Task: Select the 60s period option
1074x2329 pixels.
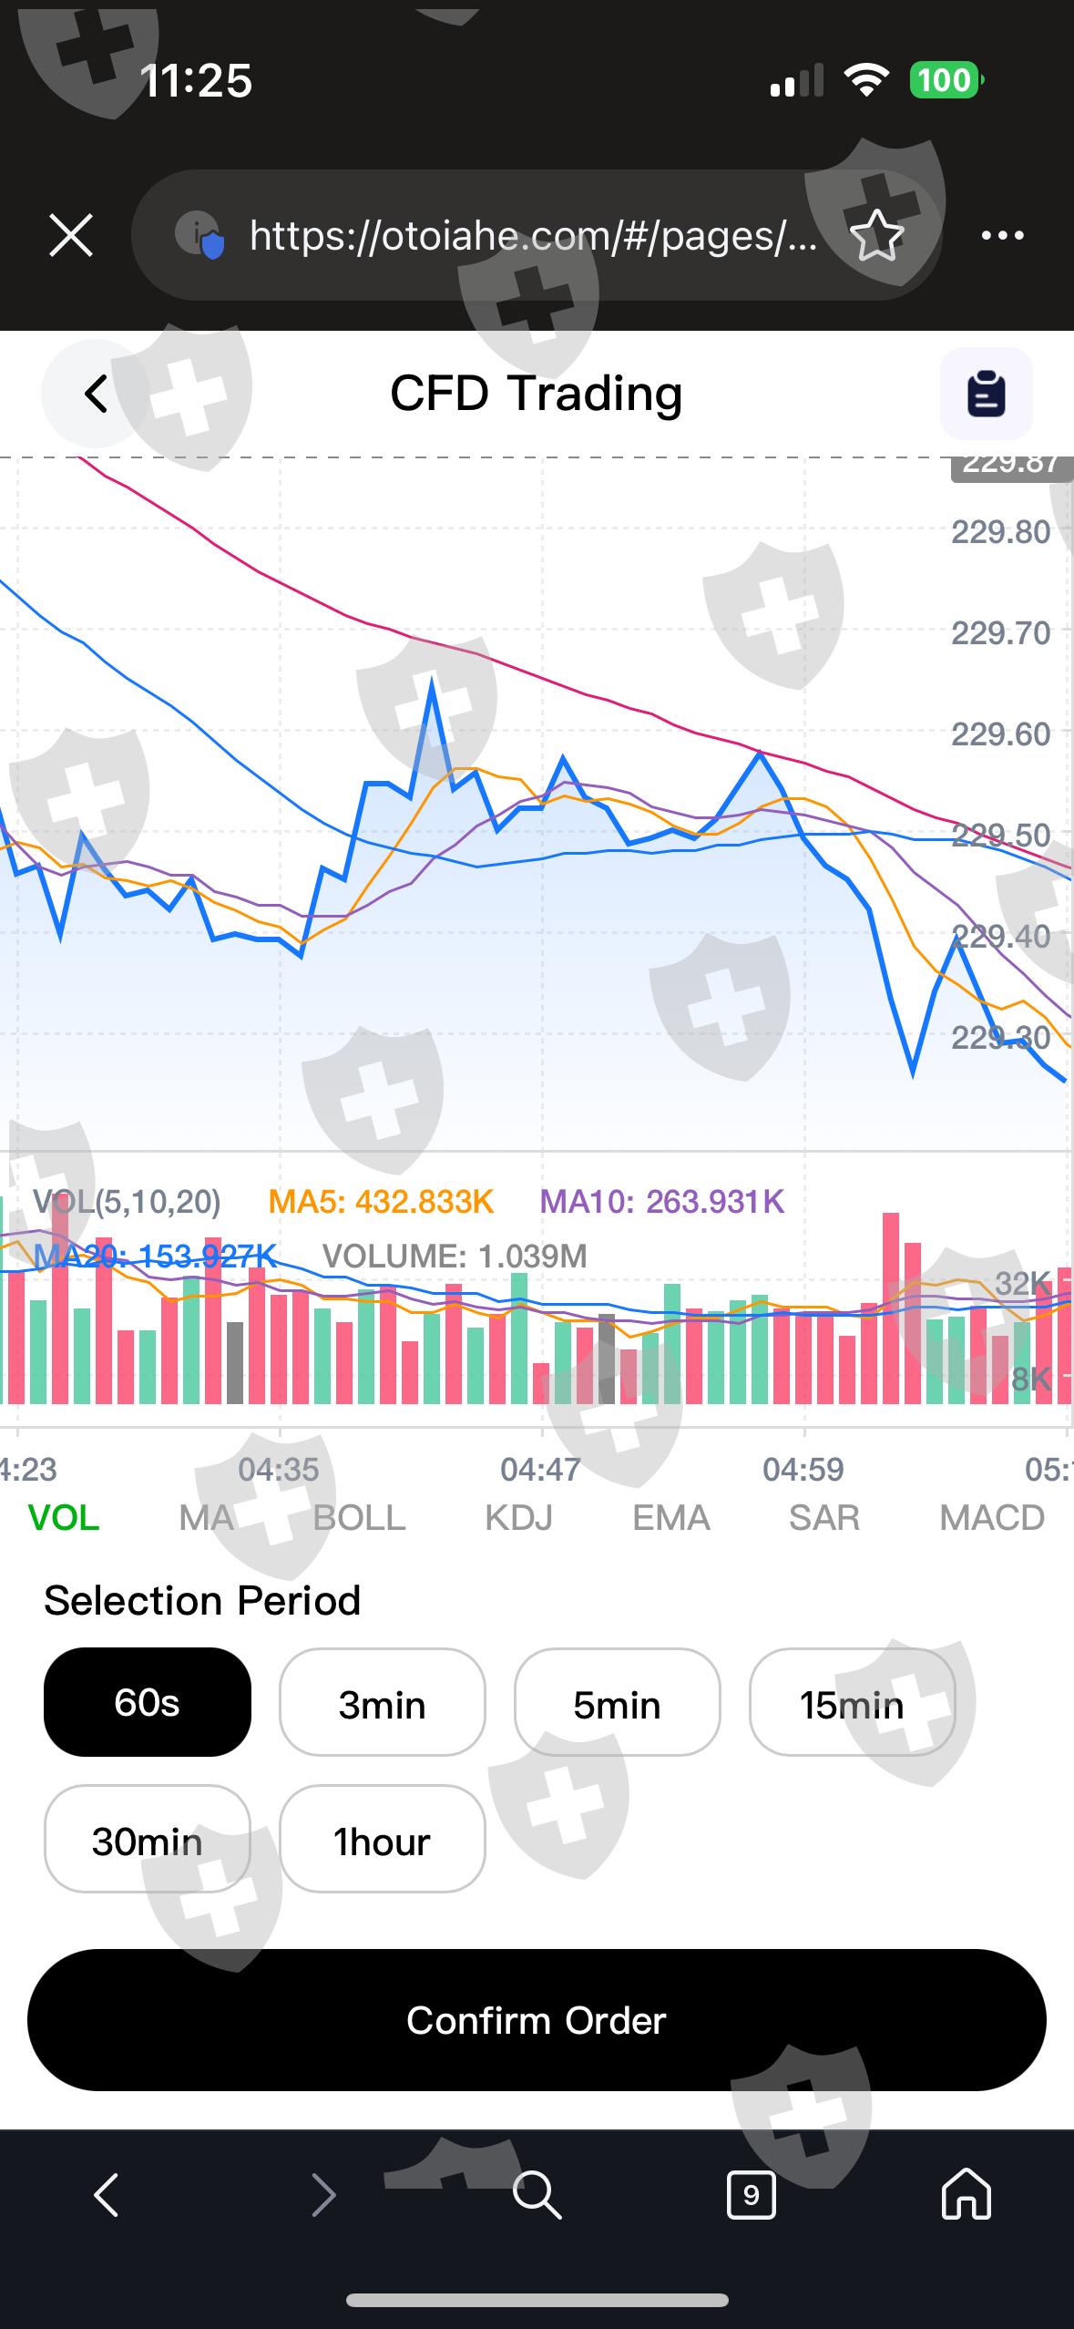Action: [x=148, y=1702]
